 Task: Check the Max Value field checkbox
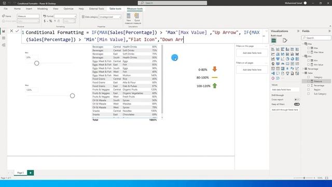[x=309, y=52]
